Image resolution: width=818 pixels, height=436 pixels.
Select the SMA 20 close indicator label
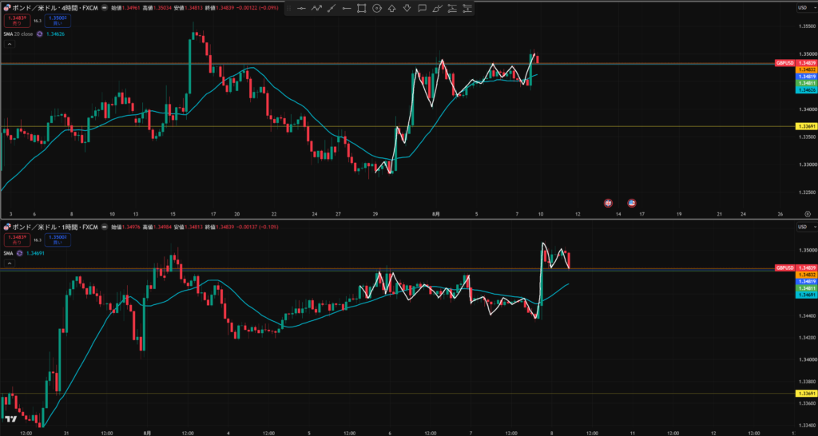pos(18,34)
